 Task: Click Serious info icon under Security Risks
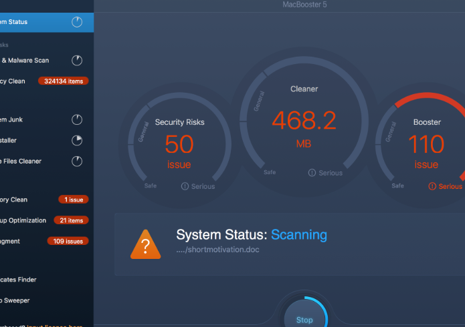pos(185,186)
